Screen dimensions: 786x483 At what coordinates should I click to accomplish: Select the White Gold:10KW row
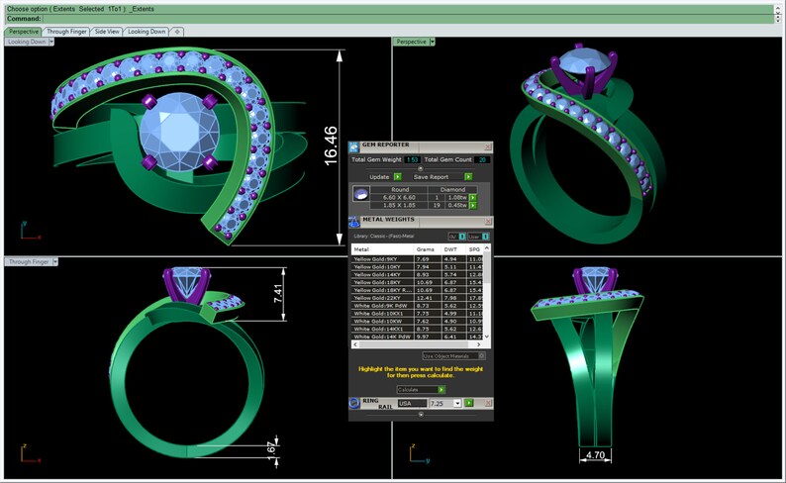pos(418,321)
